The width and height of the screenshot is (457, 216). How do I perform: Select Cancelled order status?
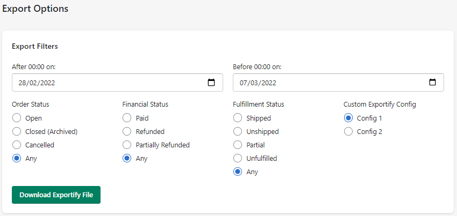tap(17, 145)
